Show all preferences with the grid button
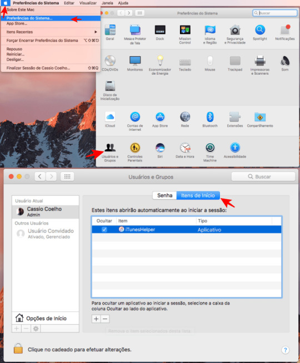 pos(67,176)
